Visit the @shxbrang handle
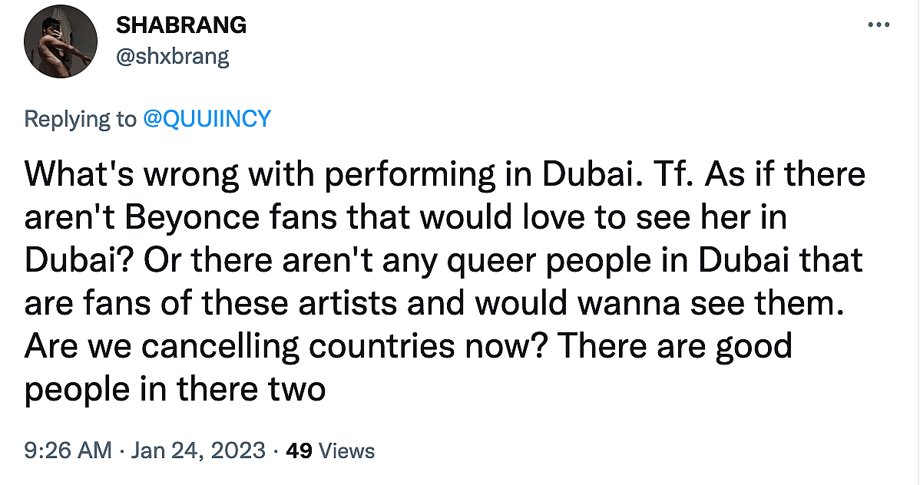The image size is (920, 485). click(x=172, y=56)
